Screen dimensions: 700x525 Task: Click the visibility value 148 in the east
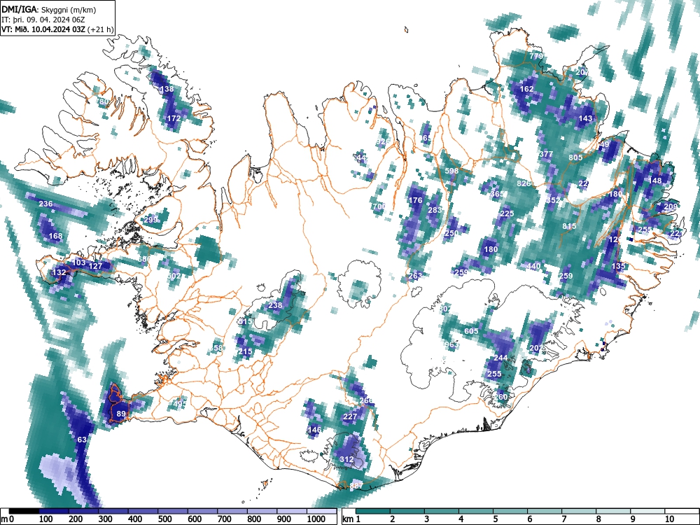[655, 181]
